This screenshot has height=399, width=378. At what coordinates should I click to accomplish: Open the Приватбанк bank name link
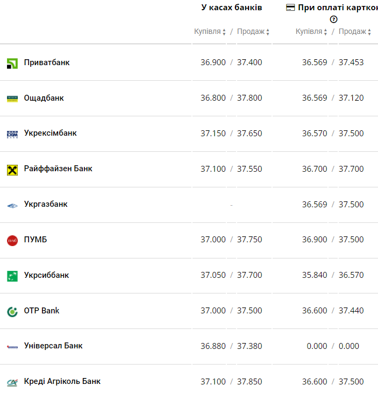(x=47, y=62)
